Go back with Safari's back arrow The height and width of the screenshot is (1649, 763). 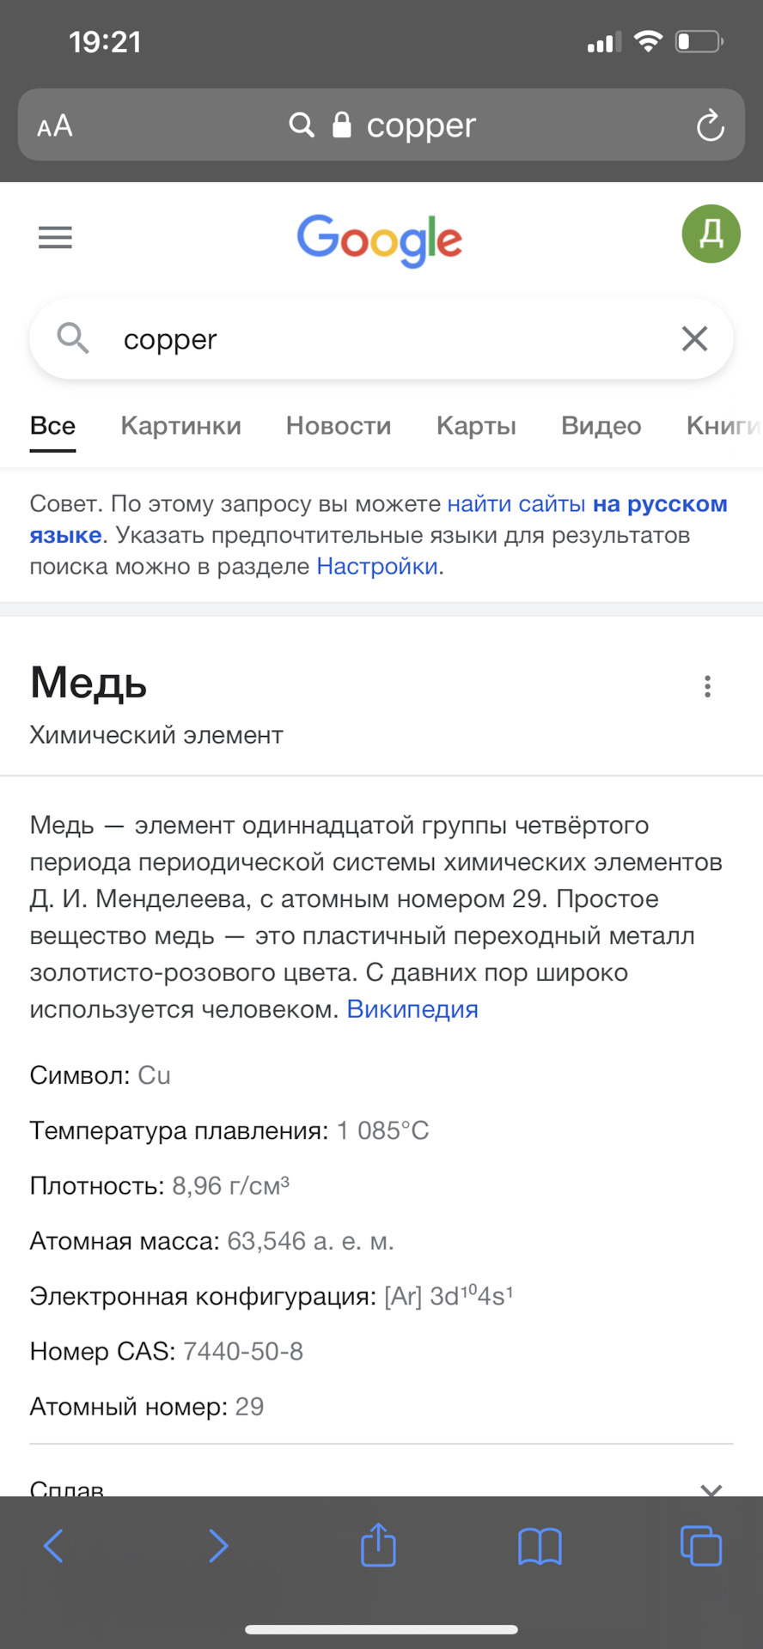(53, 1546)
